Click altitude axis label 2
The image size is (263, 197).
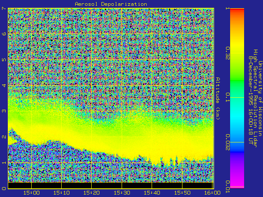point(4,137)
